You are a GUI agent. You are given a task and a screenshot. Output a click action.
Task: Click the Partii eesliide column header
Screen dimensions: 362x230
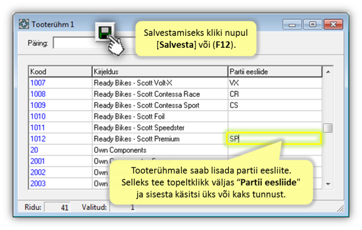pyautogui.click(x=275, y=72)
